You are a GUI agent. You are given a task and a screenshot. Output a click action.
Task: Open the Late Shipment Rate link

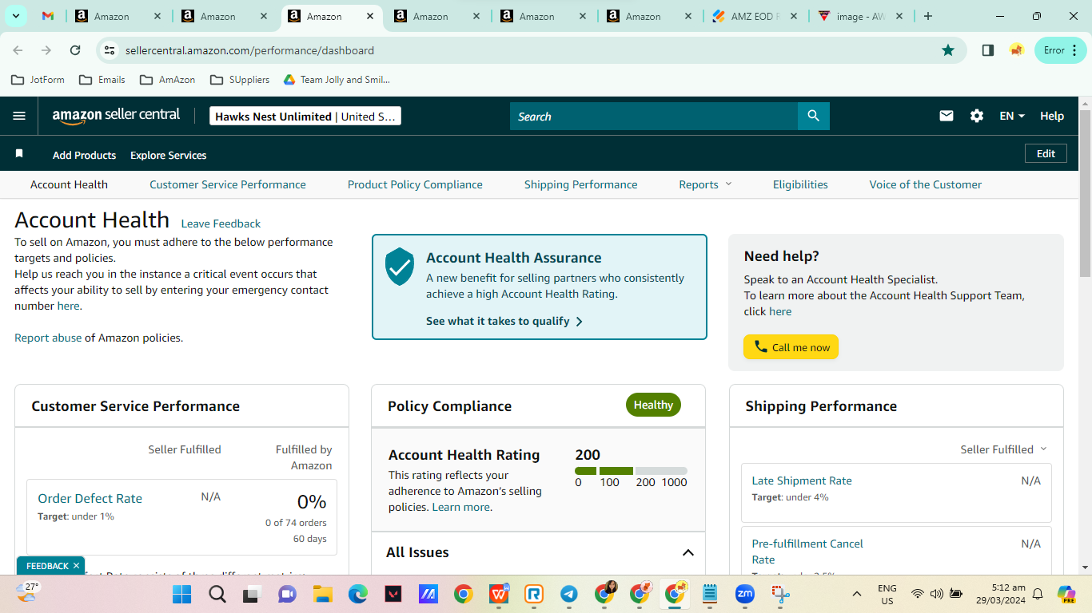[802, 481]
